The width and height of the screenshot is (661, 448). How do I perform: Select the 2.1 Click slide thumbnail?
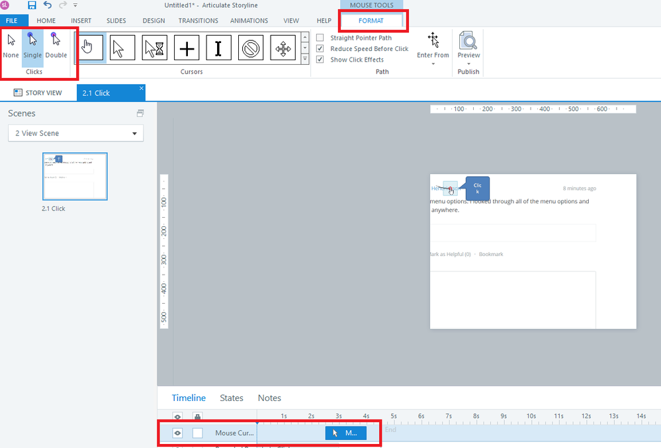75,176
